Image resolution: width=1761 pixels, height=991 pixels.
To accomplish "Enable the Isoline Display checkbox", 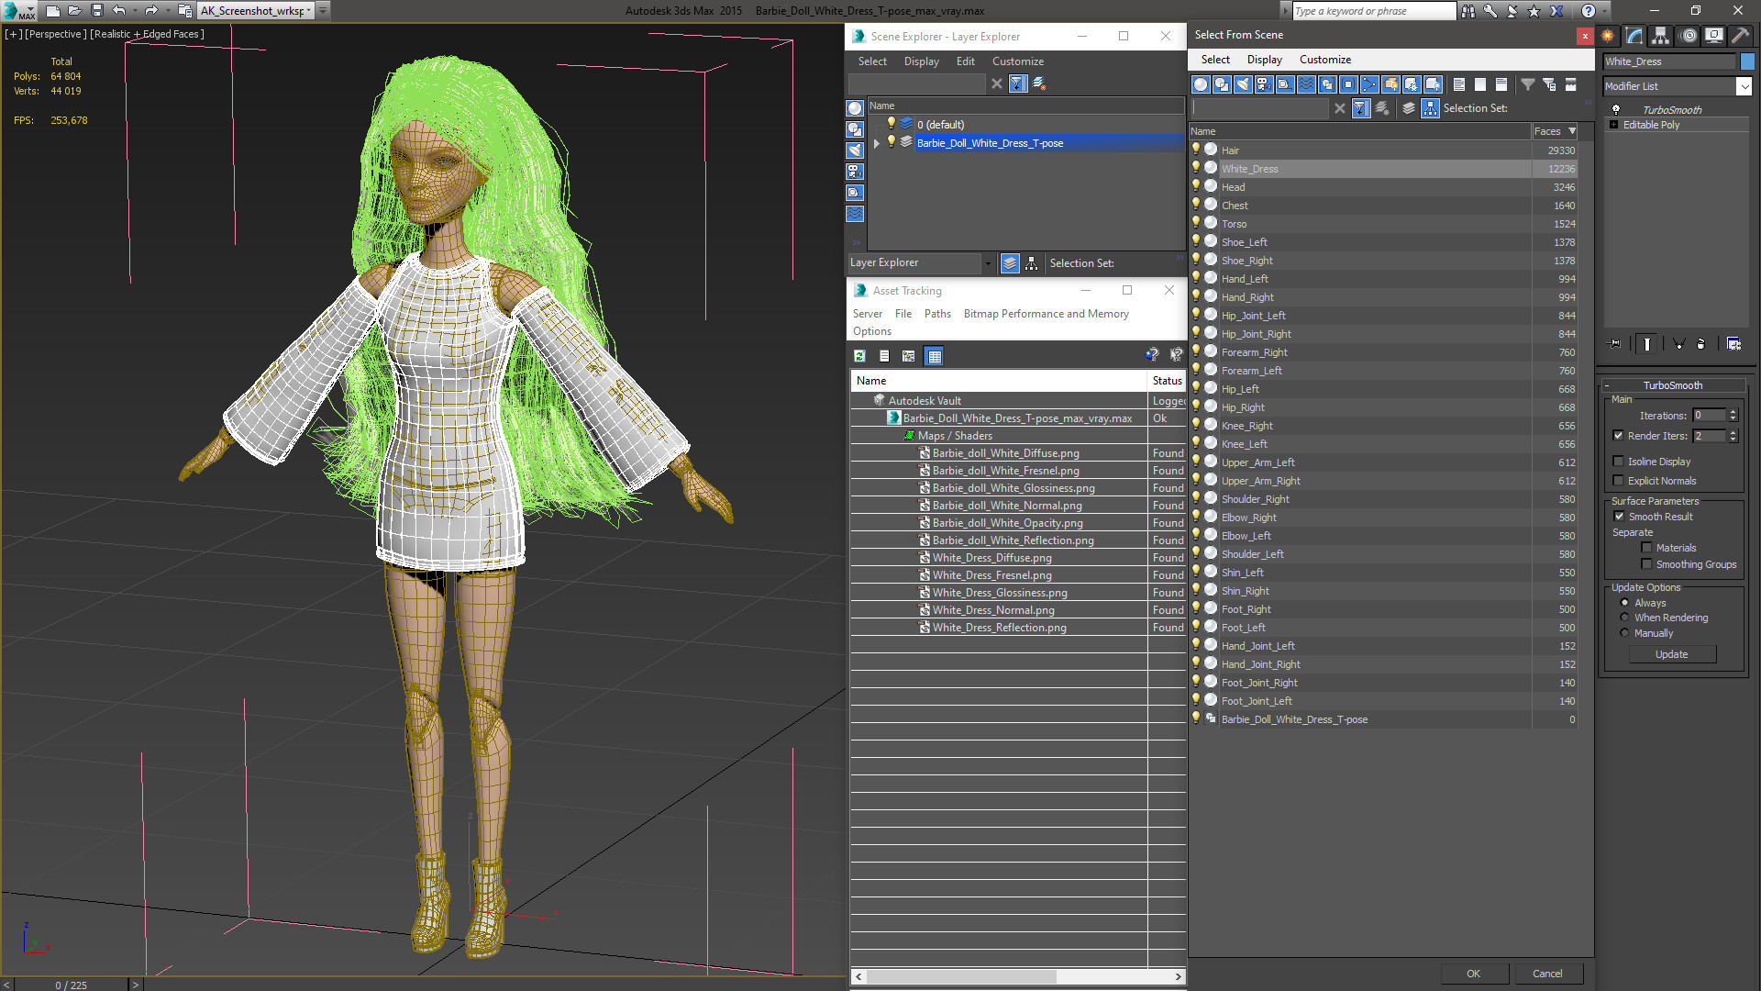I will pyautogui.click(x=1618, y=462).
